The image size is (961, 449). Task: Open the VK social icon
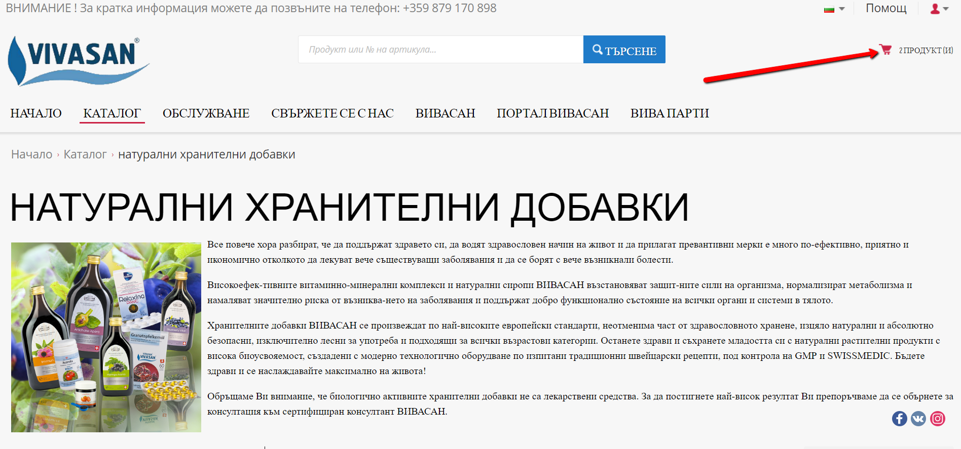[x=918, y=419]
